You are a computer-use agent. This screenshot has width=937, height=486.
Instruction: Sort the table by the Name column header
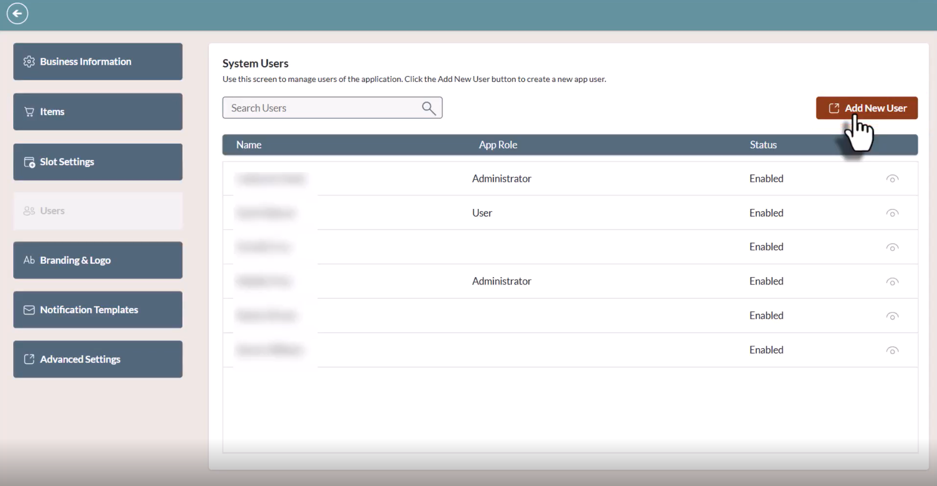pos(249,144)
